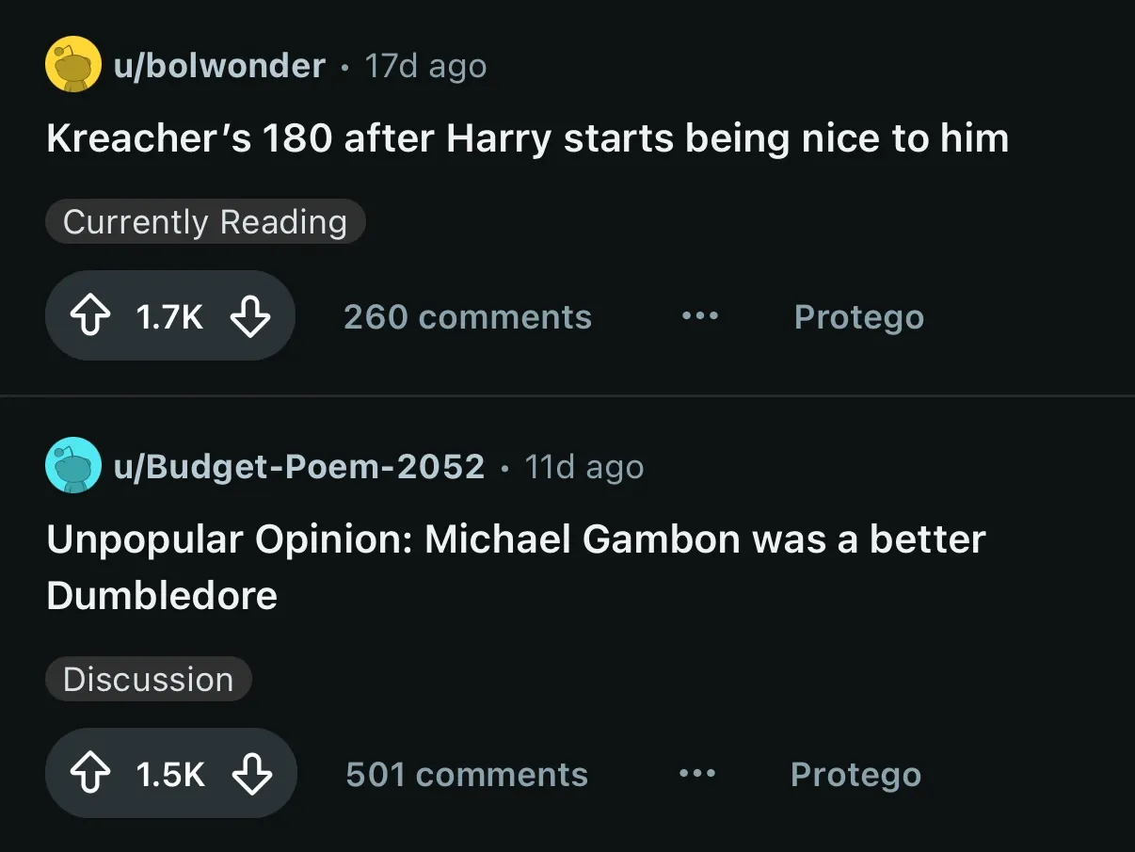Open the more options ellipsis on Kreacher post

[699, 317]
